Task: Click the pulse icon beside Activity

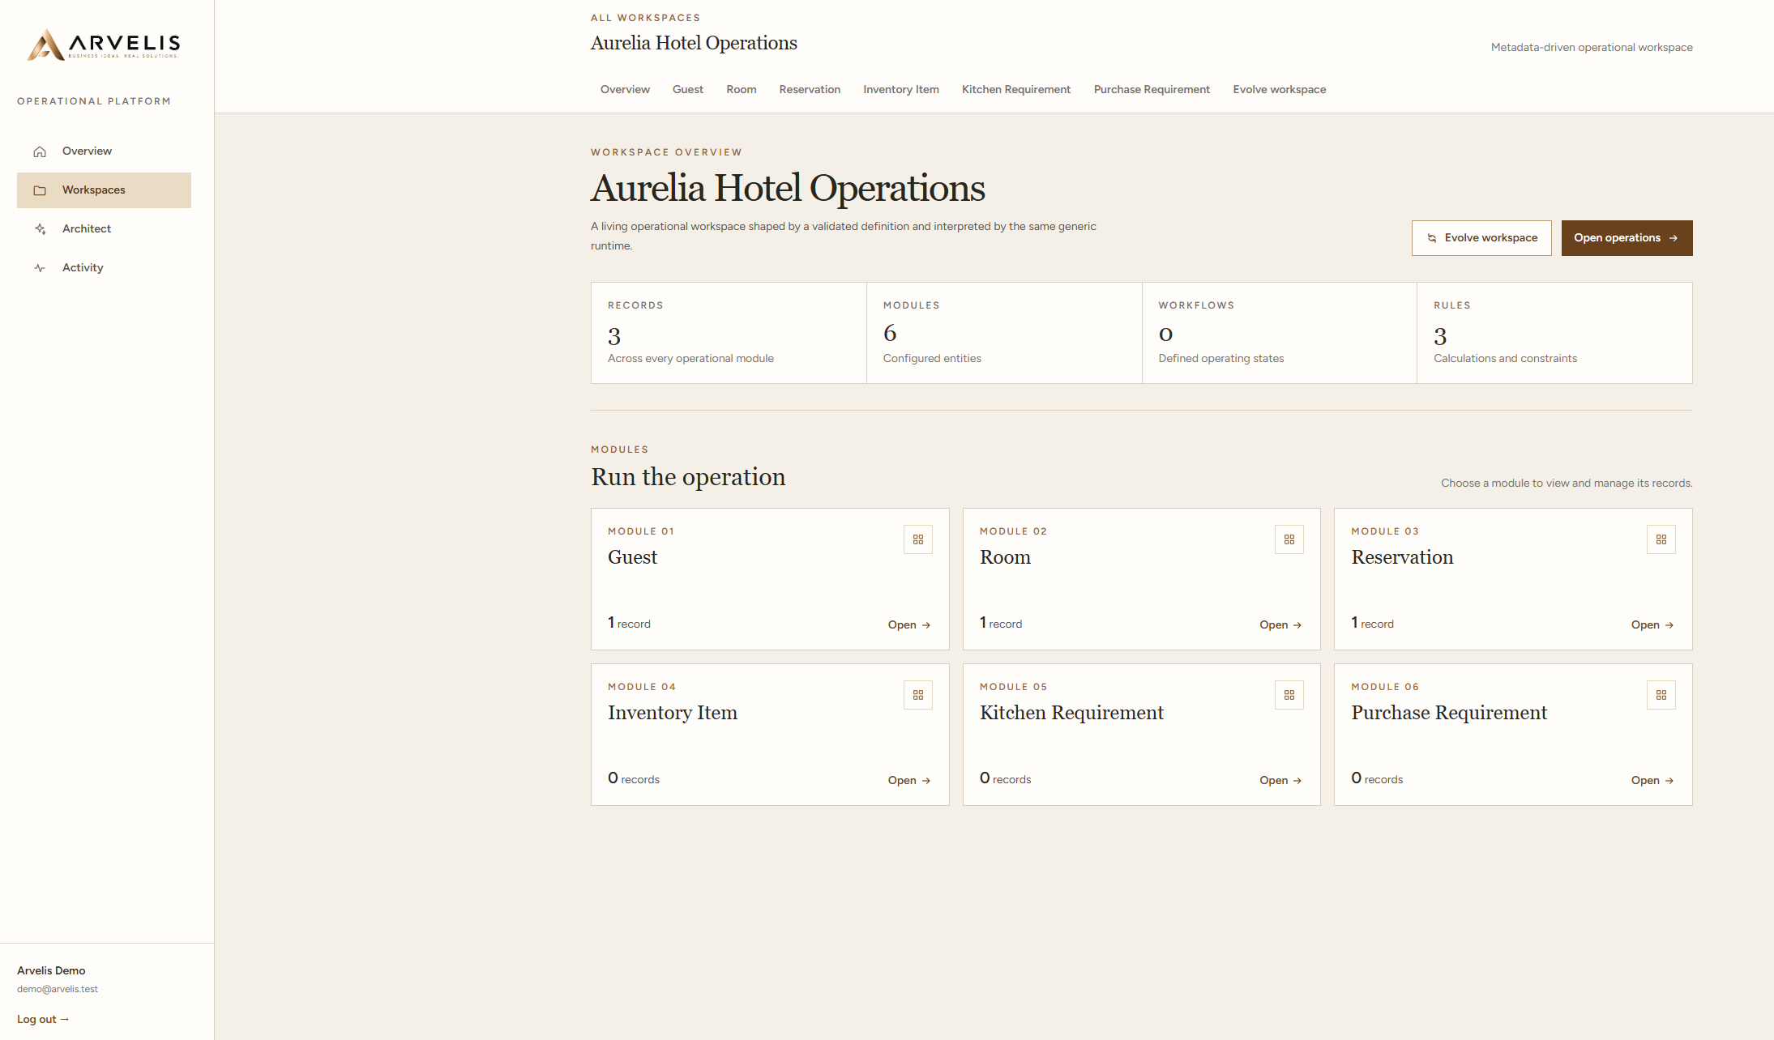Action: (x=40, y=268)
